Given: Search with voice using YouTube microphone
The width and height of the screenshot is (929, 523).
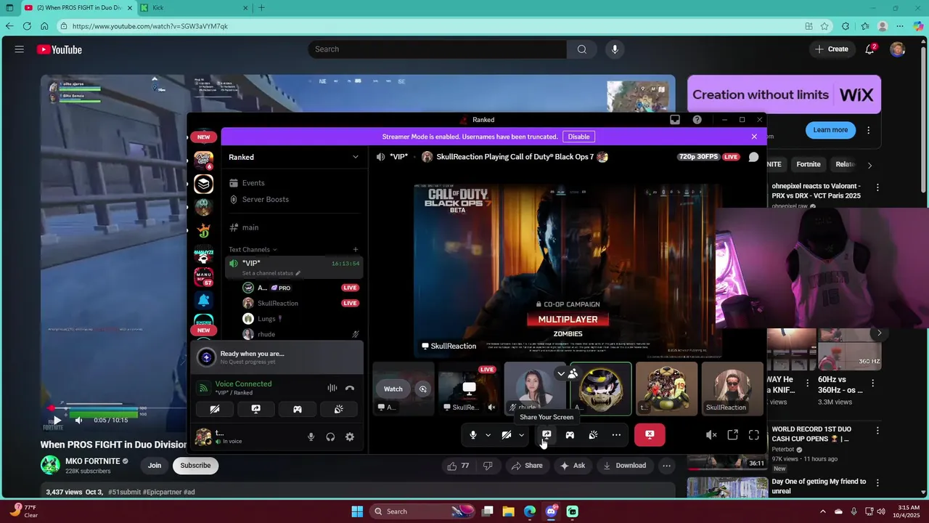Looking at the screenshot, I should pyautogui.click(x=615, y=49).
